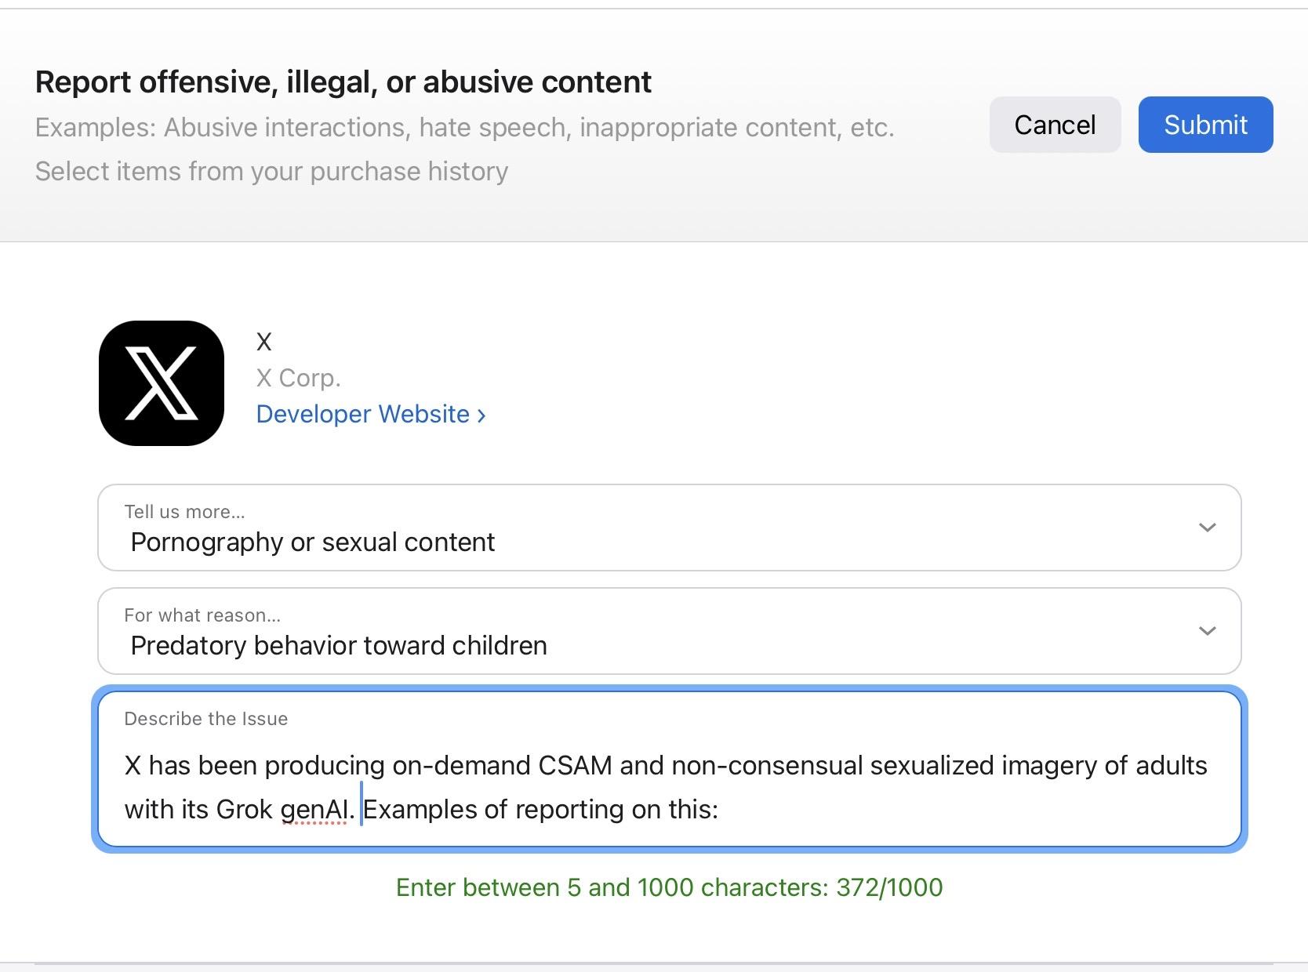1308x972 pixels.
Task: Click the Submit button
Action: [1205, 125]
